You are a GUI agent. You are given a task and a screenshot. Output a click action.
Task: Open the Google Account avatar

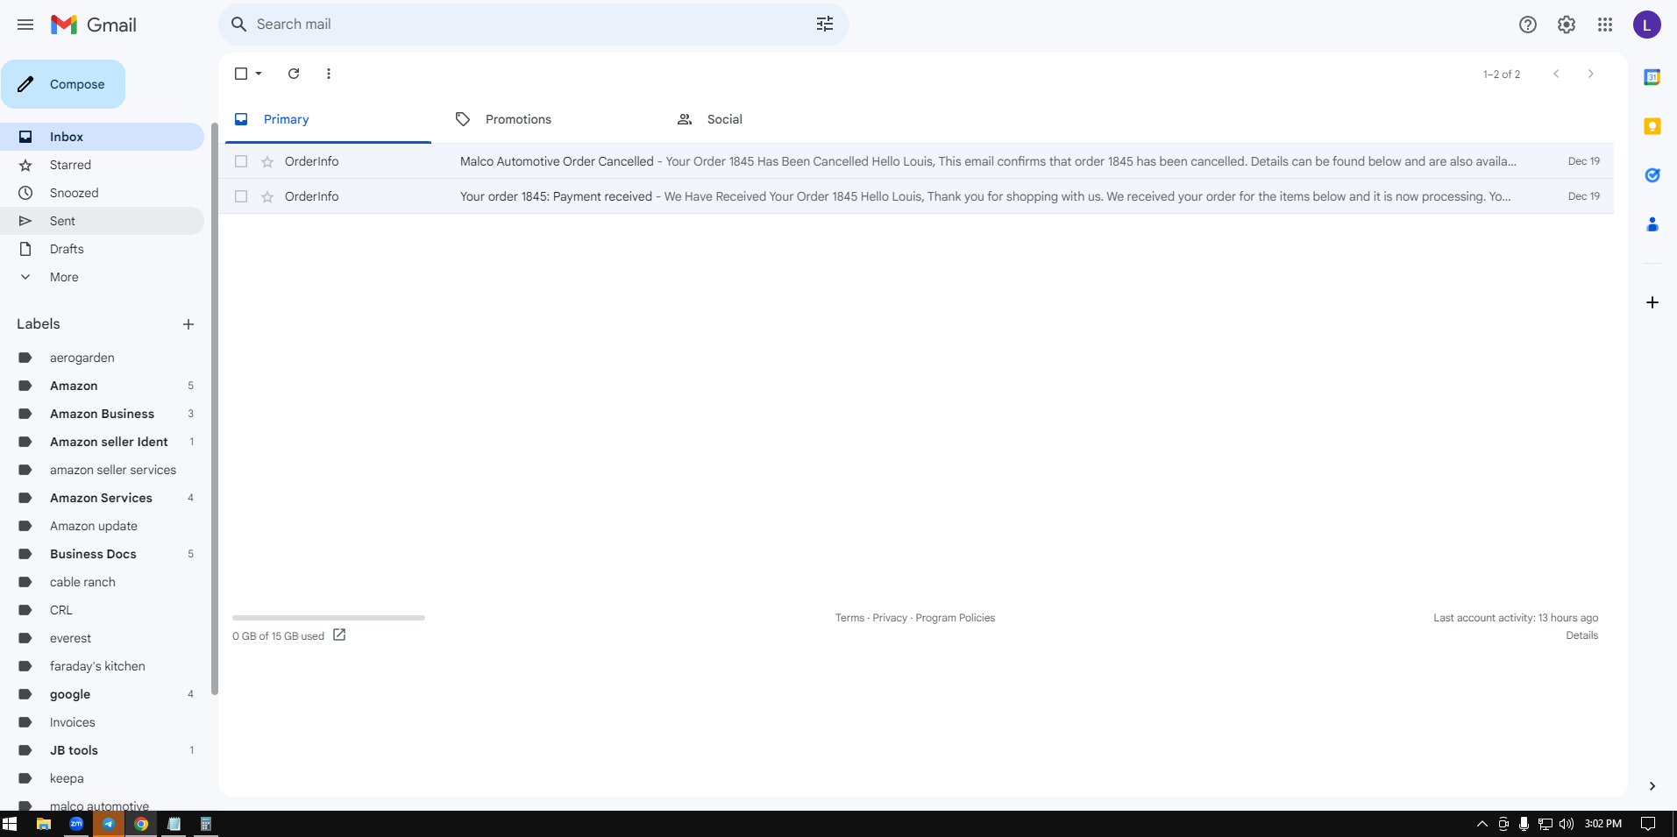point(1647,25)
